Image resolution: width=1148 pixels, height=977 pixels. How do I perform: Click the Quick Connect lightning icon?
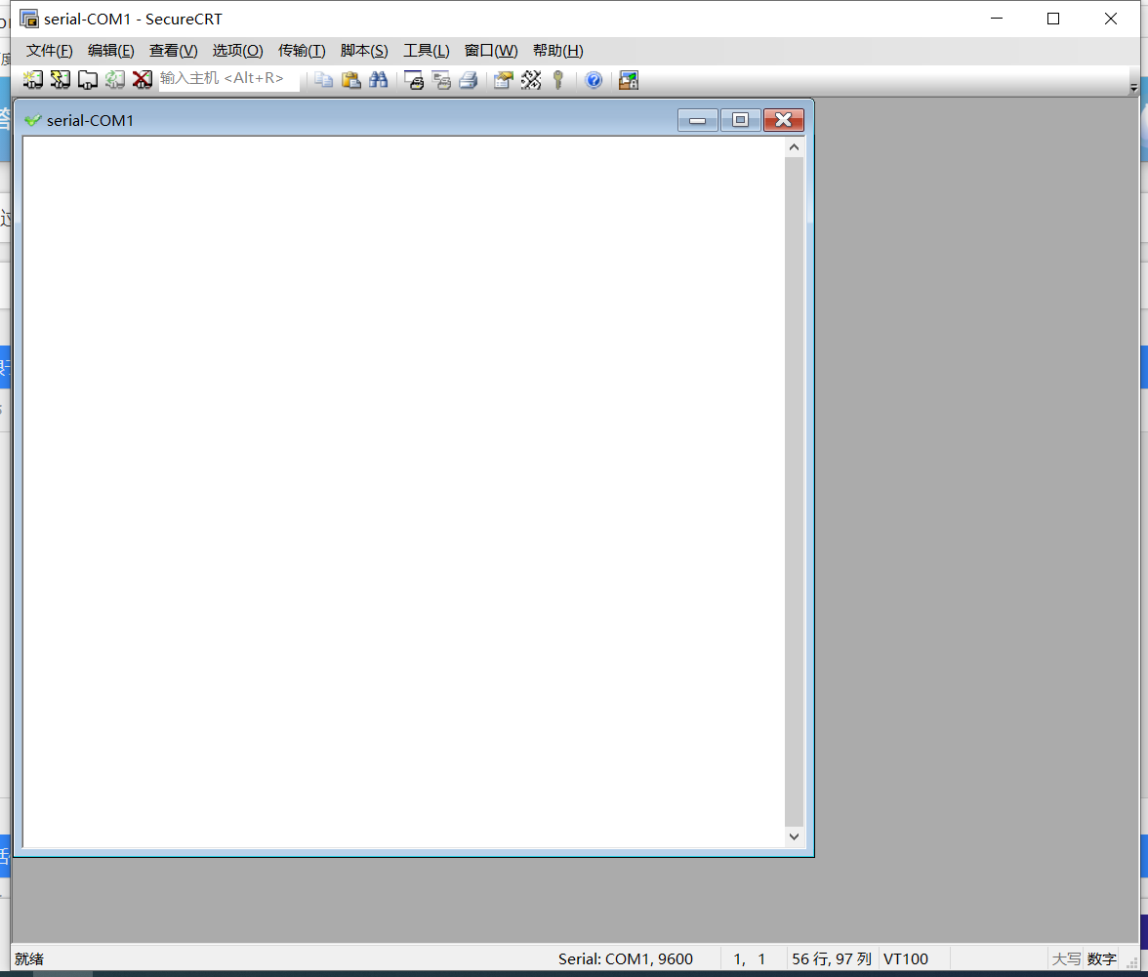click(x=61, y=80)
